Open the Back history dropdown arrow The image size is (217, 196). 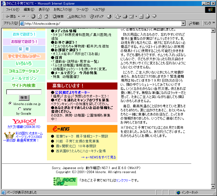click(x=19, y=17)
